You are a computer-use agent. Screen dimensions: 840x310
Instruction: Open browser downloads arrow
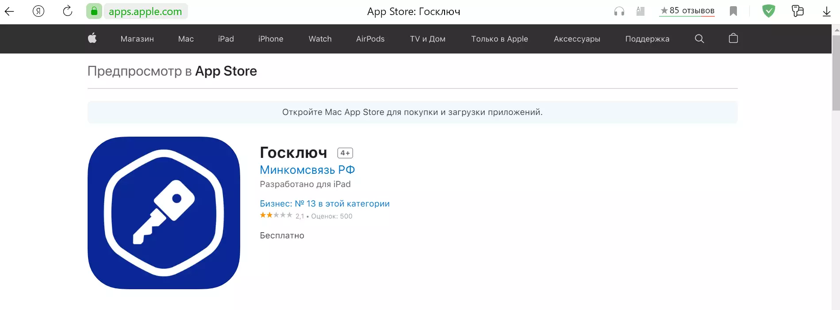[x=826, y=11]
